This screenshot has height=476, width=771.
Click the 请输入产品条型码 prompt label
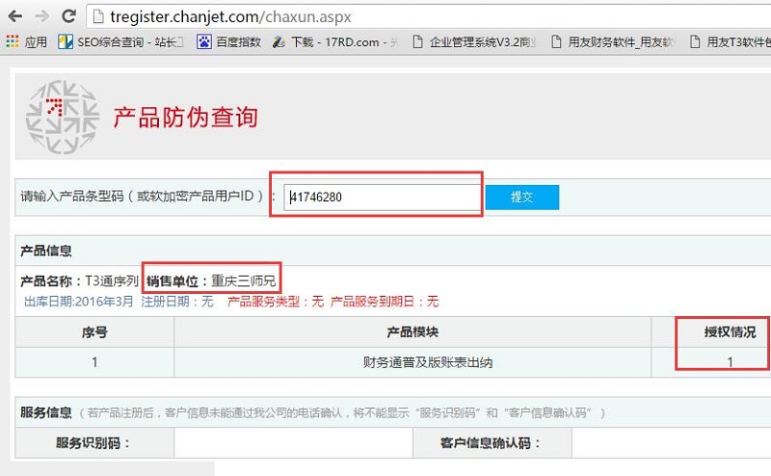pyautogui.click(x=143, y=197)
